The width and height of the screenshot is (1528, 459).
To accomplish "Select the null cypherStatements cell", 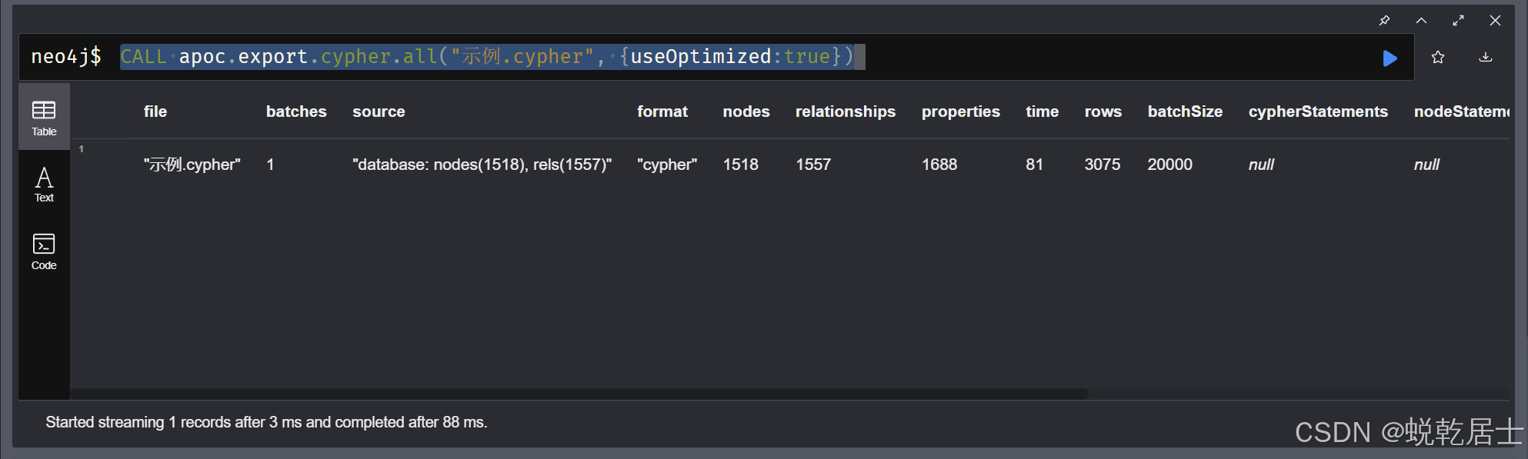I will (1261, 165).
